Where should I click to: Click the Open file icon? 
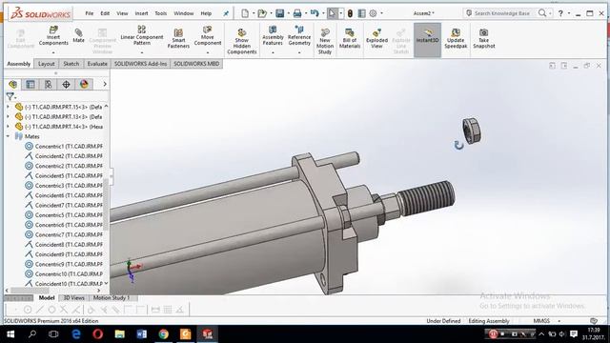(262, 13)
